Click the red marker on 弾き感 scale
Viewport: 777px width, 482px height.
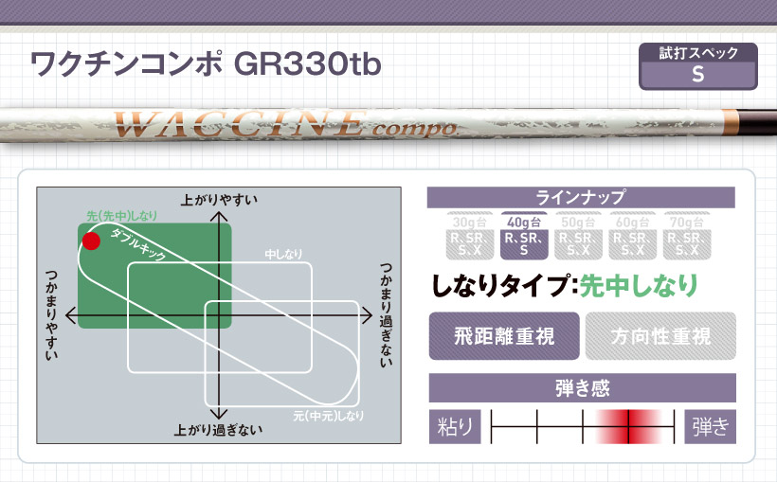[627, 427]
